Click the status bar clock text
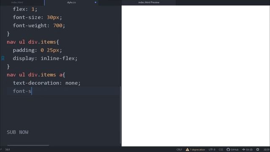270x152 pixels. pyautogui.click(x=266, y=149)
